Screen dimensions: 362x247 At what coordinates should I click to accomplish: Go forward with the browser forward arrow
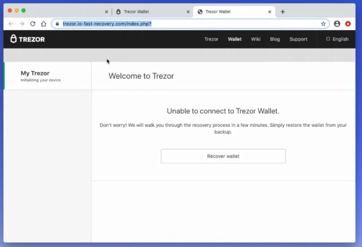[22, 24]
